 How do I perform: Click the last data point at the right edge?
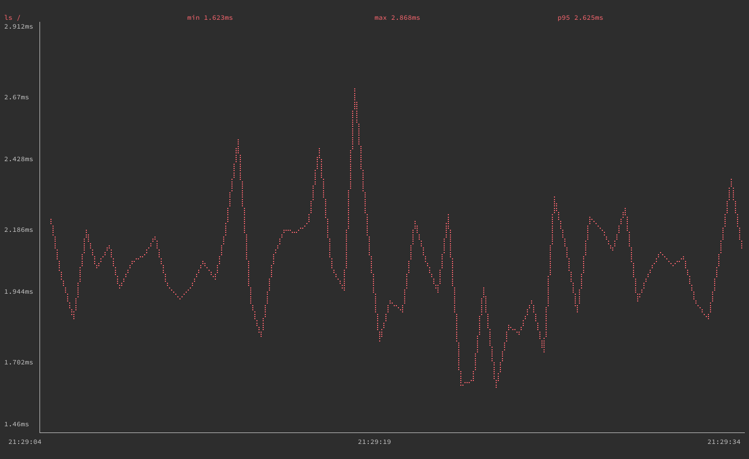click(742, 248)
